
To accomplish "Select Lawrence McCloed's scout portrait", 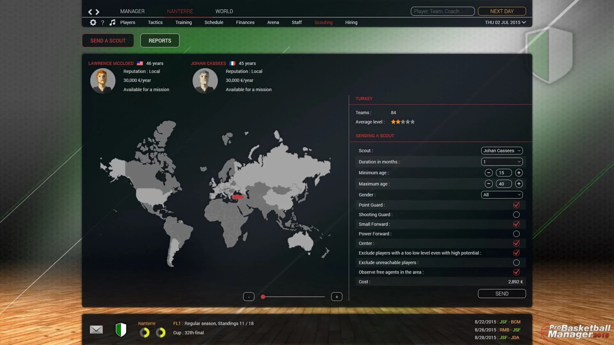I will pos(103,80).
